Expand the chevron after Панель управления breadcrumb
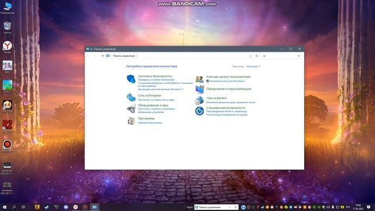This screenshot has width=375, height=211. coord(137,56)
